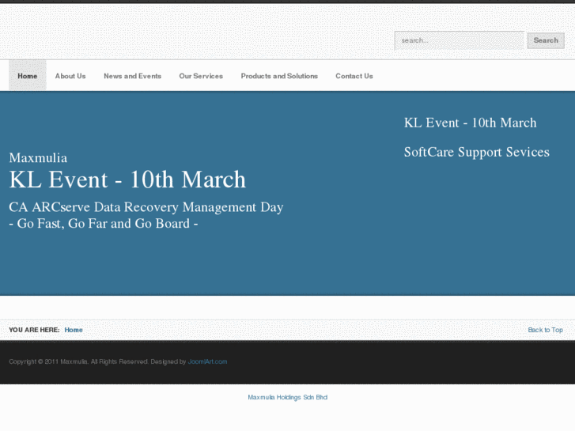Open the About Us menu item
The image size is (575, 431).
coord(70,76)
